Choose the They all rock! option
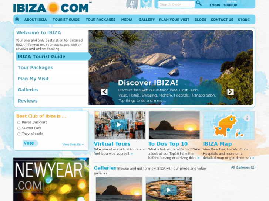269x201 pixels. point(19,134)
